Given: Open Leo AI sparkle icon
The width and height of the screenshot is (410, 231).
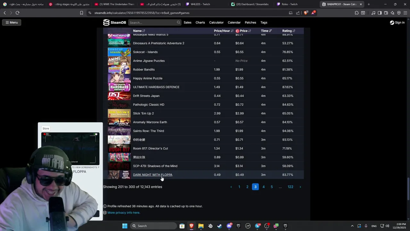Looking at the screenshot, I should coord(392,13).
